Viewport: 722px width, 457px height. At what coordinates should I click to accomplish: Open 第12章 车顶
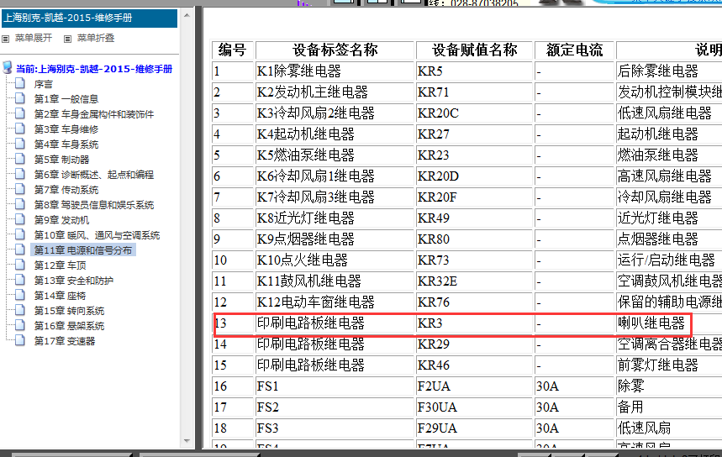(x=60, y=265)
